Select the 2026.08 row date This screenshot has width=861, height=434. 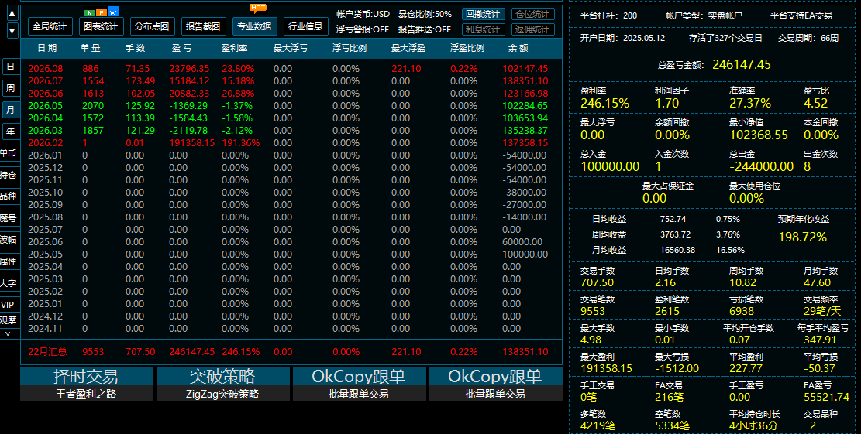46,69
